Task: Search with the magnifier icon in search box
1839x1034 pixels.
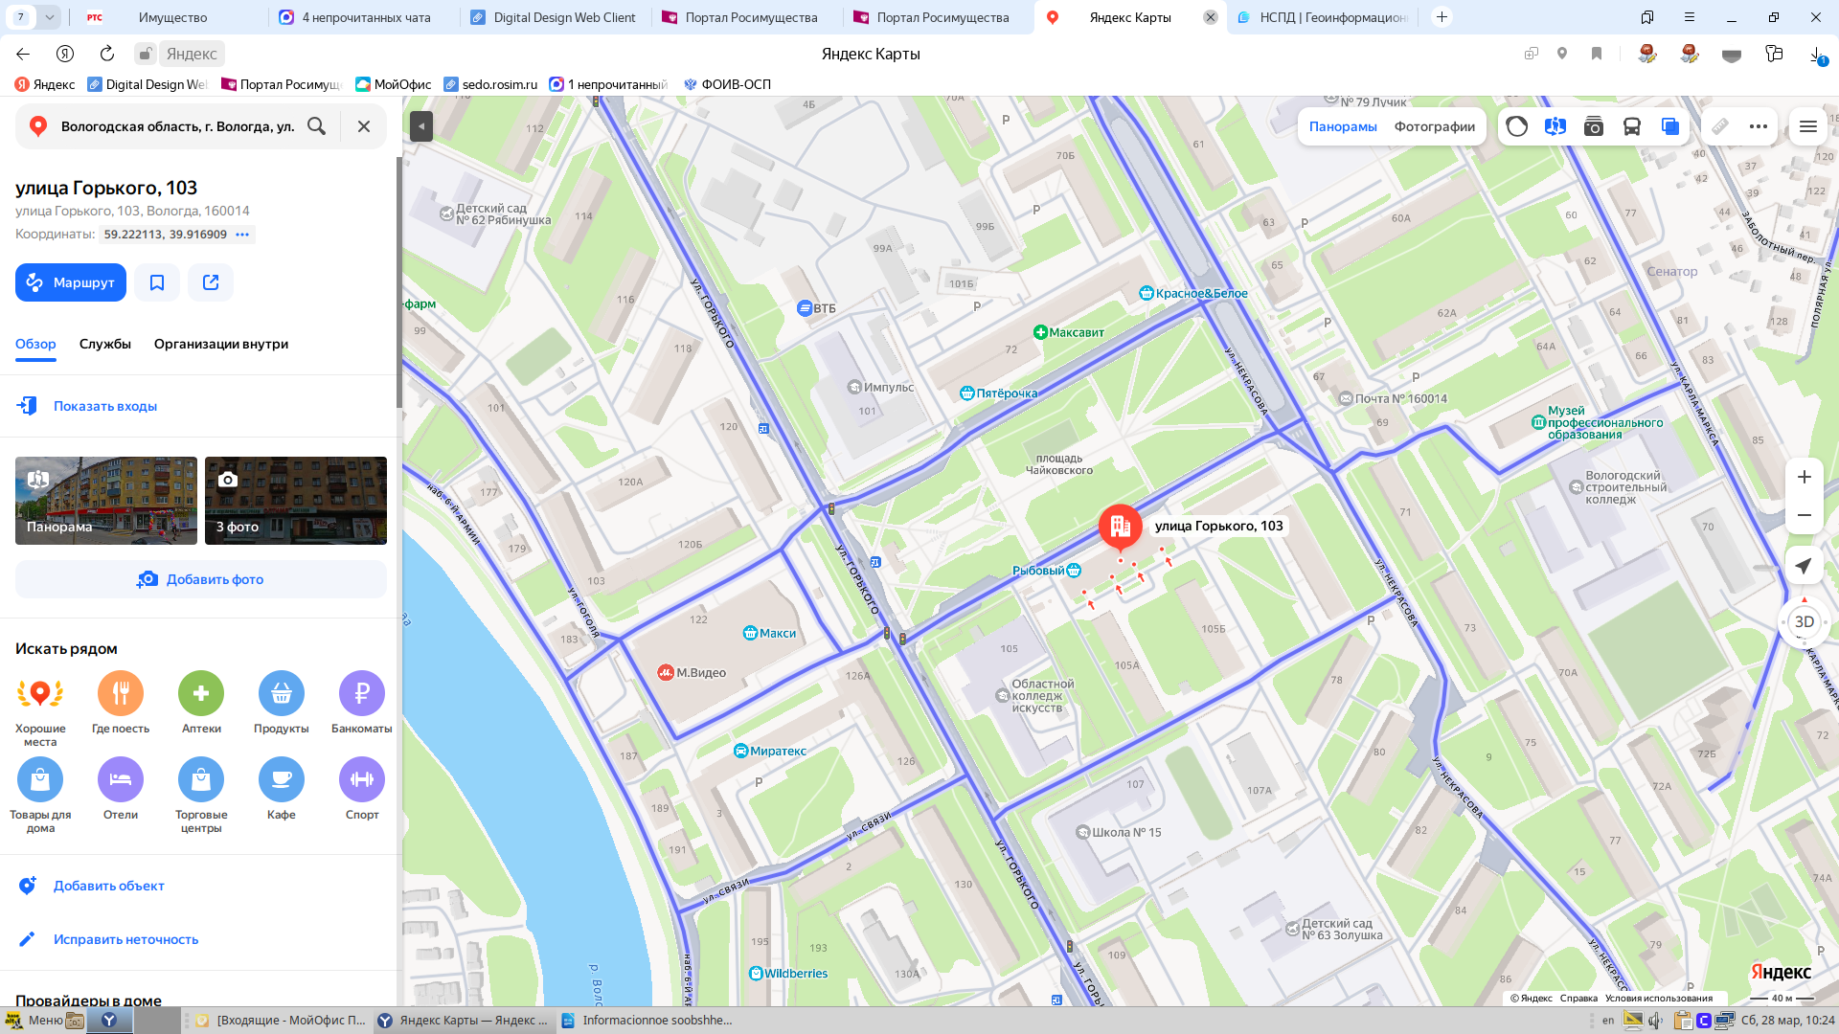Action: coord(316,126)
